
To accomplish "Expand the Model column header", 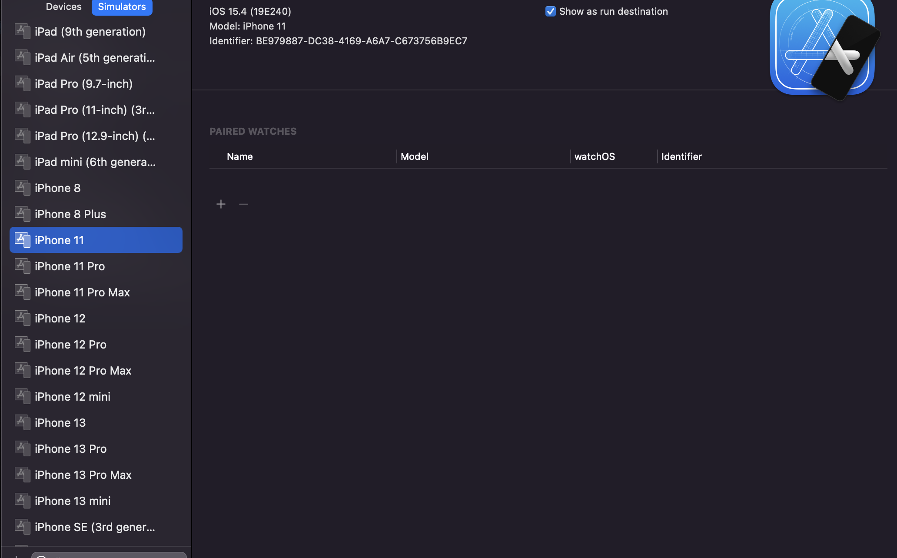I will [571, 156].
